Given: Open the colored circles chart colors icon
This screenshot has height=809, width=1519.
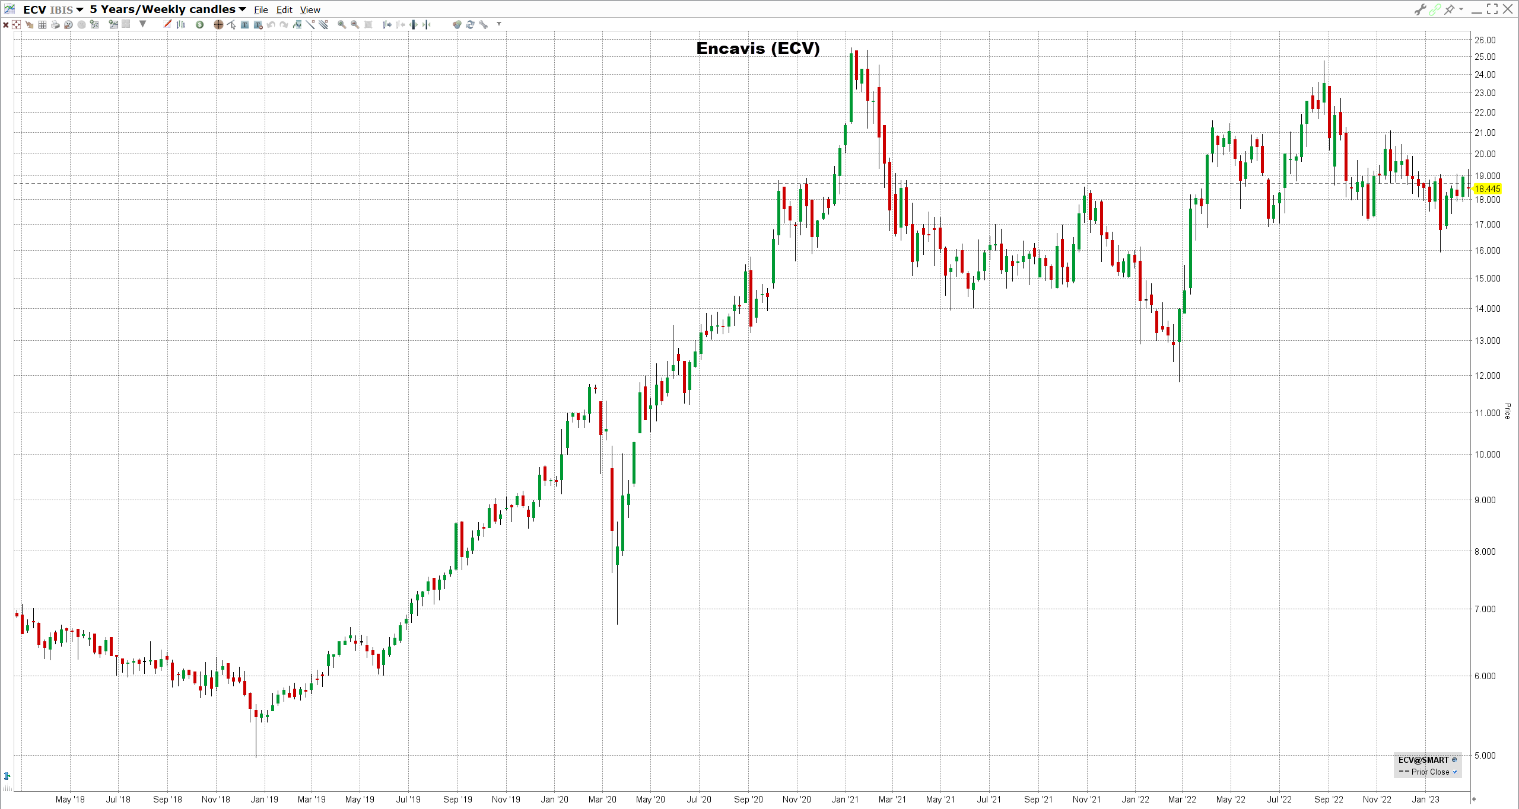Looking at the screenshot, I should [x=457, y=24].
